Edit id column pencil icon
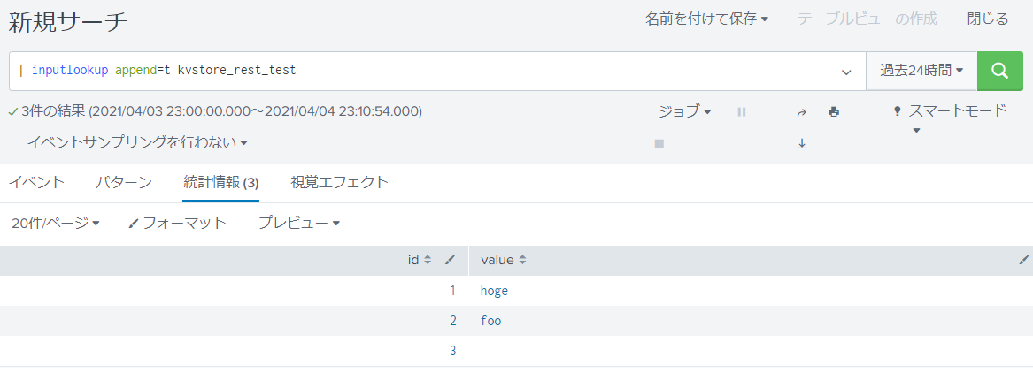Viewport: 1033px width, 380px height. point(450,261)
